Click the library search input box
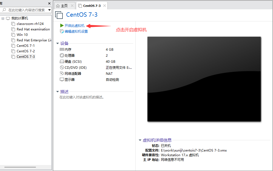 click(26, 10)
